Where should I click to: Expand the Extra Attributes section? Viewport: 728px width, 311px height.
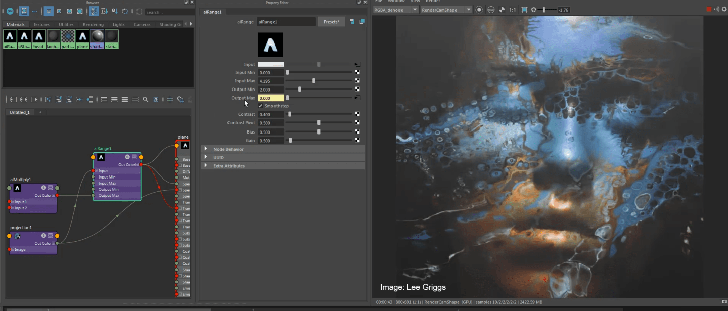coord(206,166)
